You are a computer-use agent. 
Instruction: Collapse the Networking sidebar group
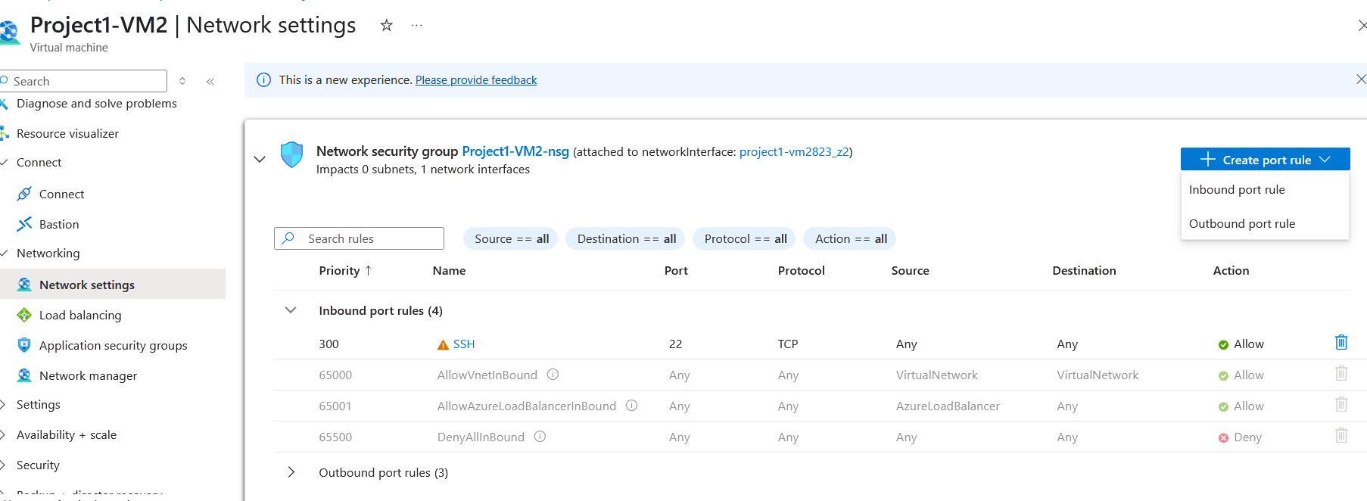click(4, 254)
